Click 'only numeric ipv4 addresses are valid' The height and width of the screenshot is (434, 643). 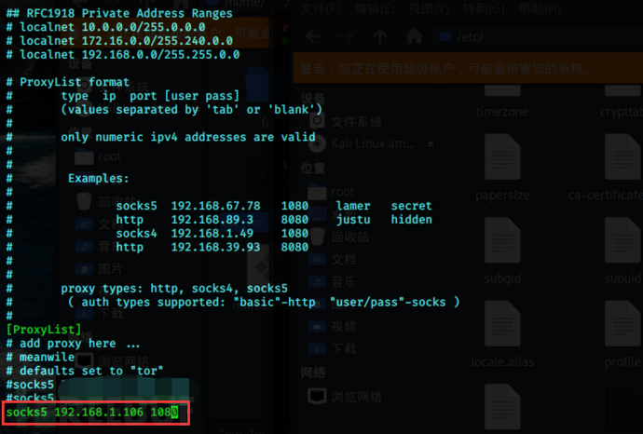188,137
